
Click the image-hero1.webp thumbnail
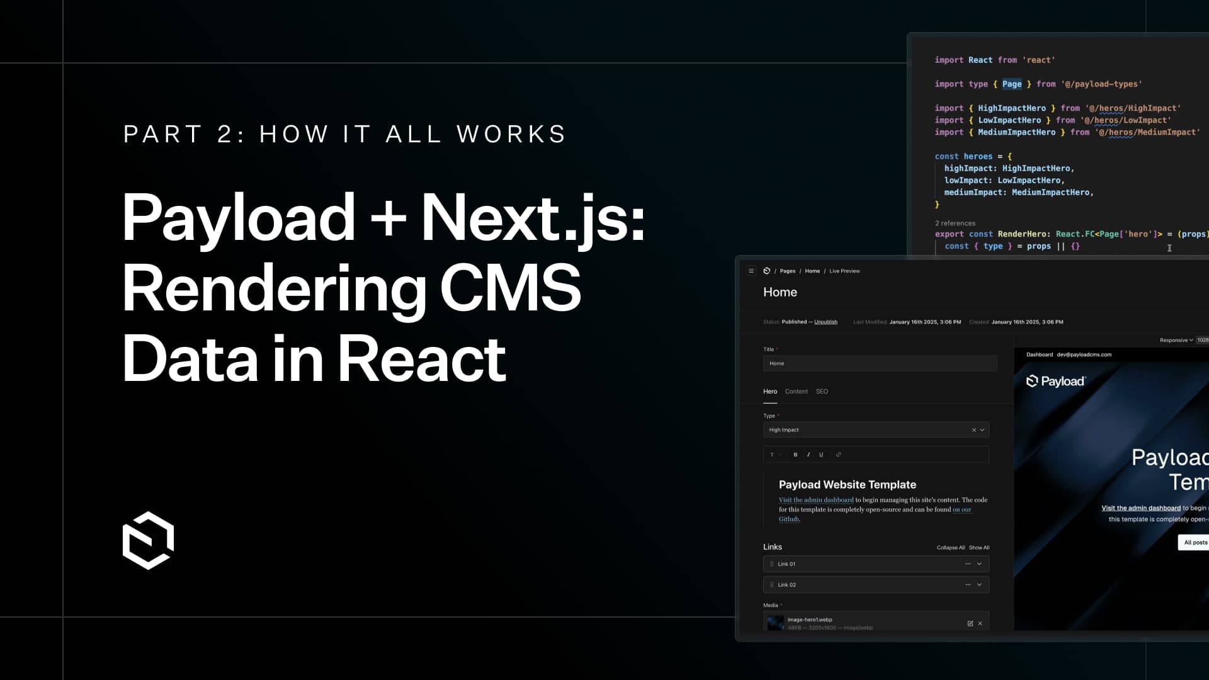click(775, 623)
